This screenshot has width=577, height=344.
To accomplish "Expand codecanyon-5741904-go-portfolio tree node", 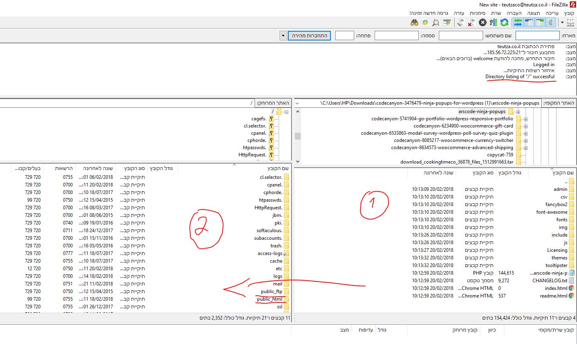I will (x=526, y=119).
